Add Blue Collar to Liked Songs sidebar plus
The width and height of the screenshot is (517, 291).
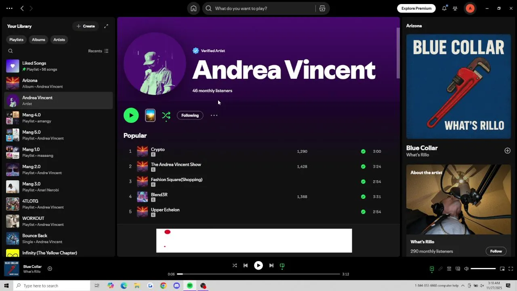point(507,151)
